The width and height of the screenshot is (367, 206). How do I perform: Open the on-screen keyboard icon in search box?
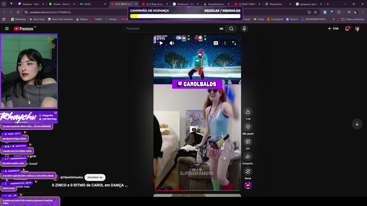pos(221,29)
